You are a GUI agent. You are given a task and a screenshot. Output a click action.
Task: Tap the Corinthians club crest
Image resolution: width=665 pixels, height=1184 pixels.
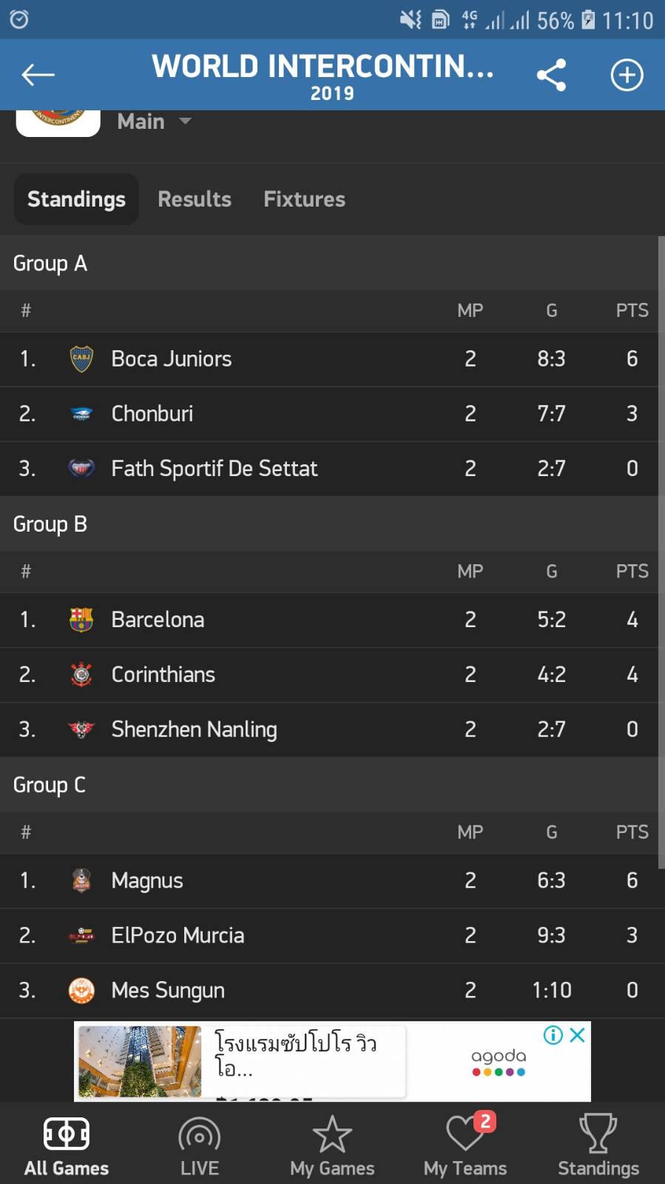[x=81, y=675]
